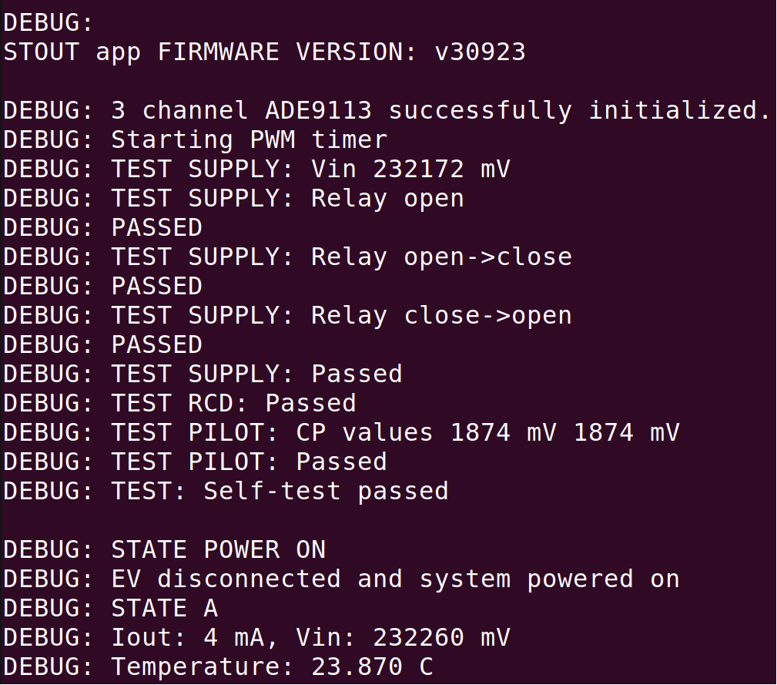Click the Vin 232172 mV reading
The width and height of the screenshot is (777, 685).
pos(410,169)
